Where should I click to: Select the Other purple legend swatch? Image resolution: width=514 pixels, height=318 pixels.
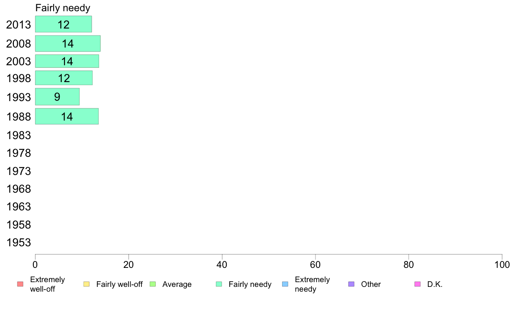(x=351, y=284)
